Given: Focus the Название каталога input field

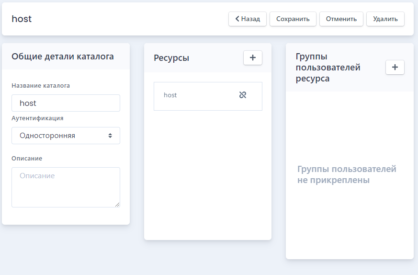Looking at the screenshot, I should click(x=66, y=103).
